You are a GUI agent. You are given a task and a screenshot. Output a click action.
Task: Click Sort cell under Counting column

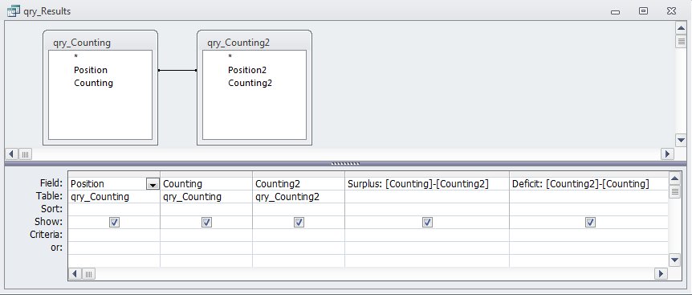[206, 209]
